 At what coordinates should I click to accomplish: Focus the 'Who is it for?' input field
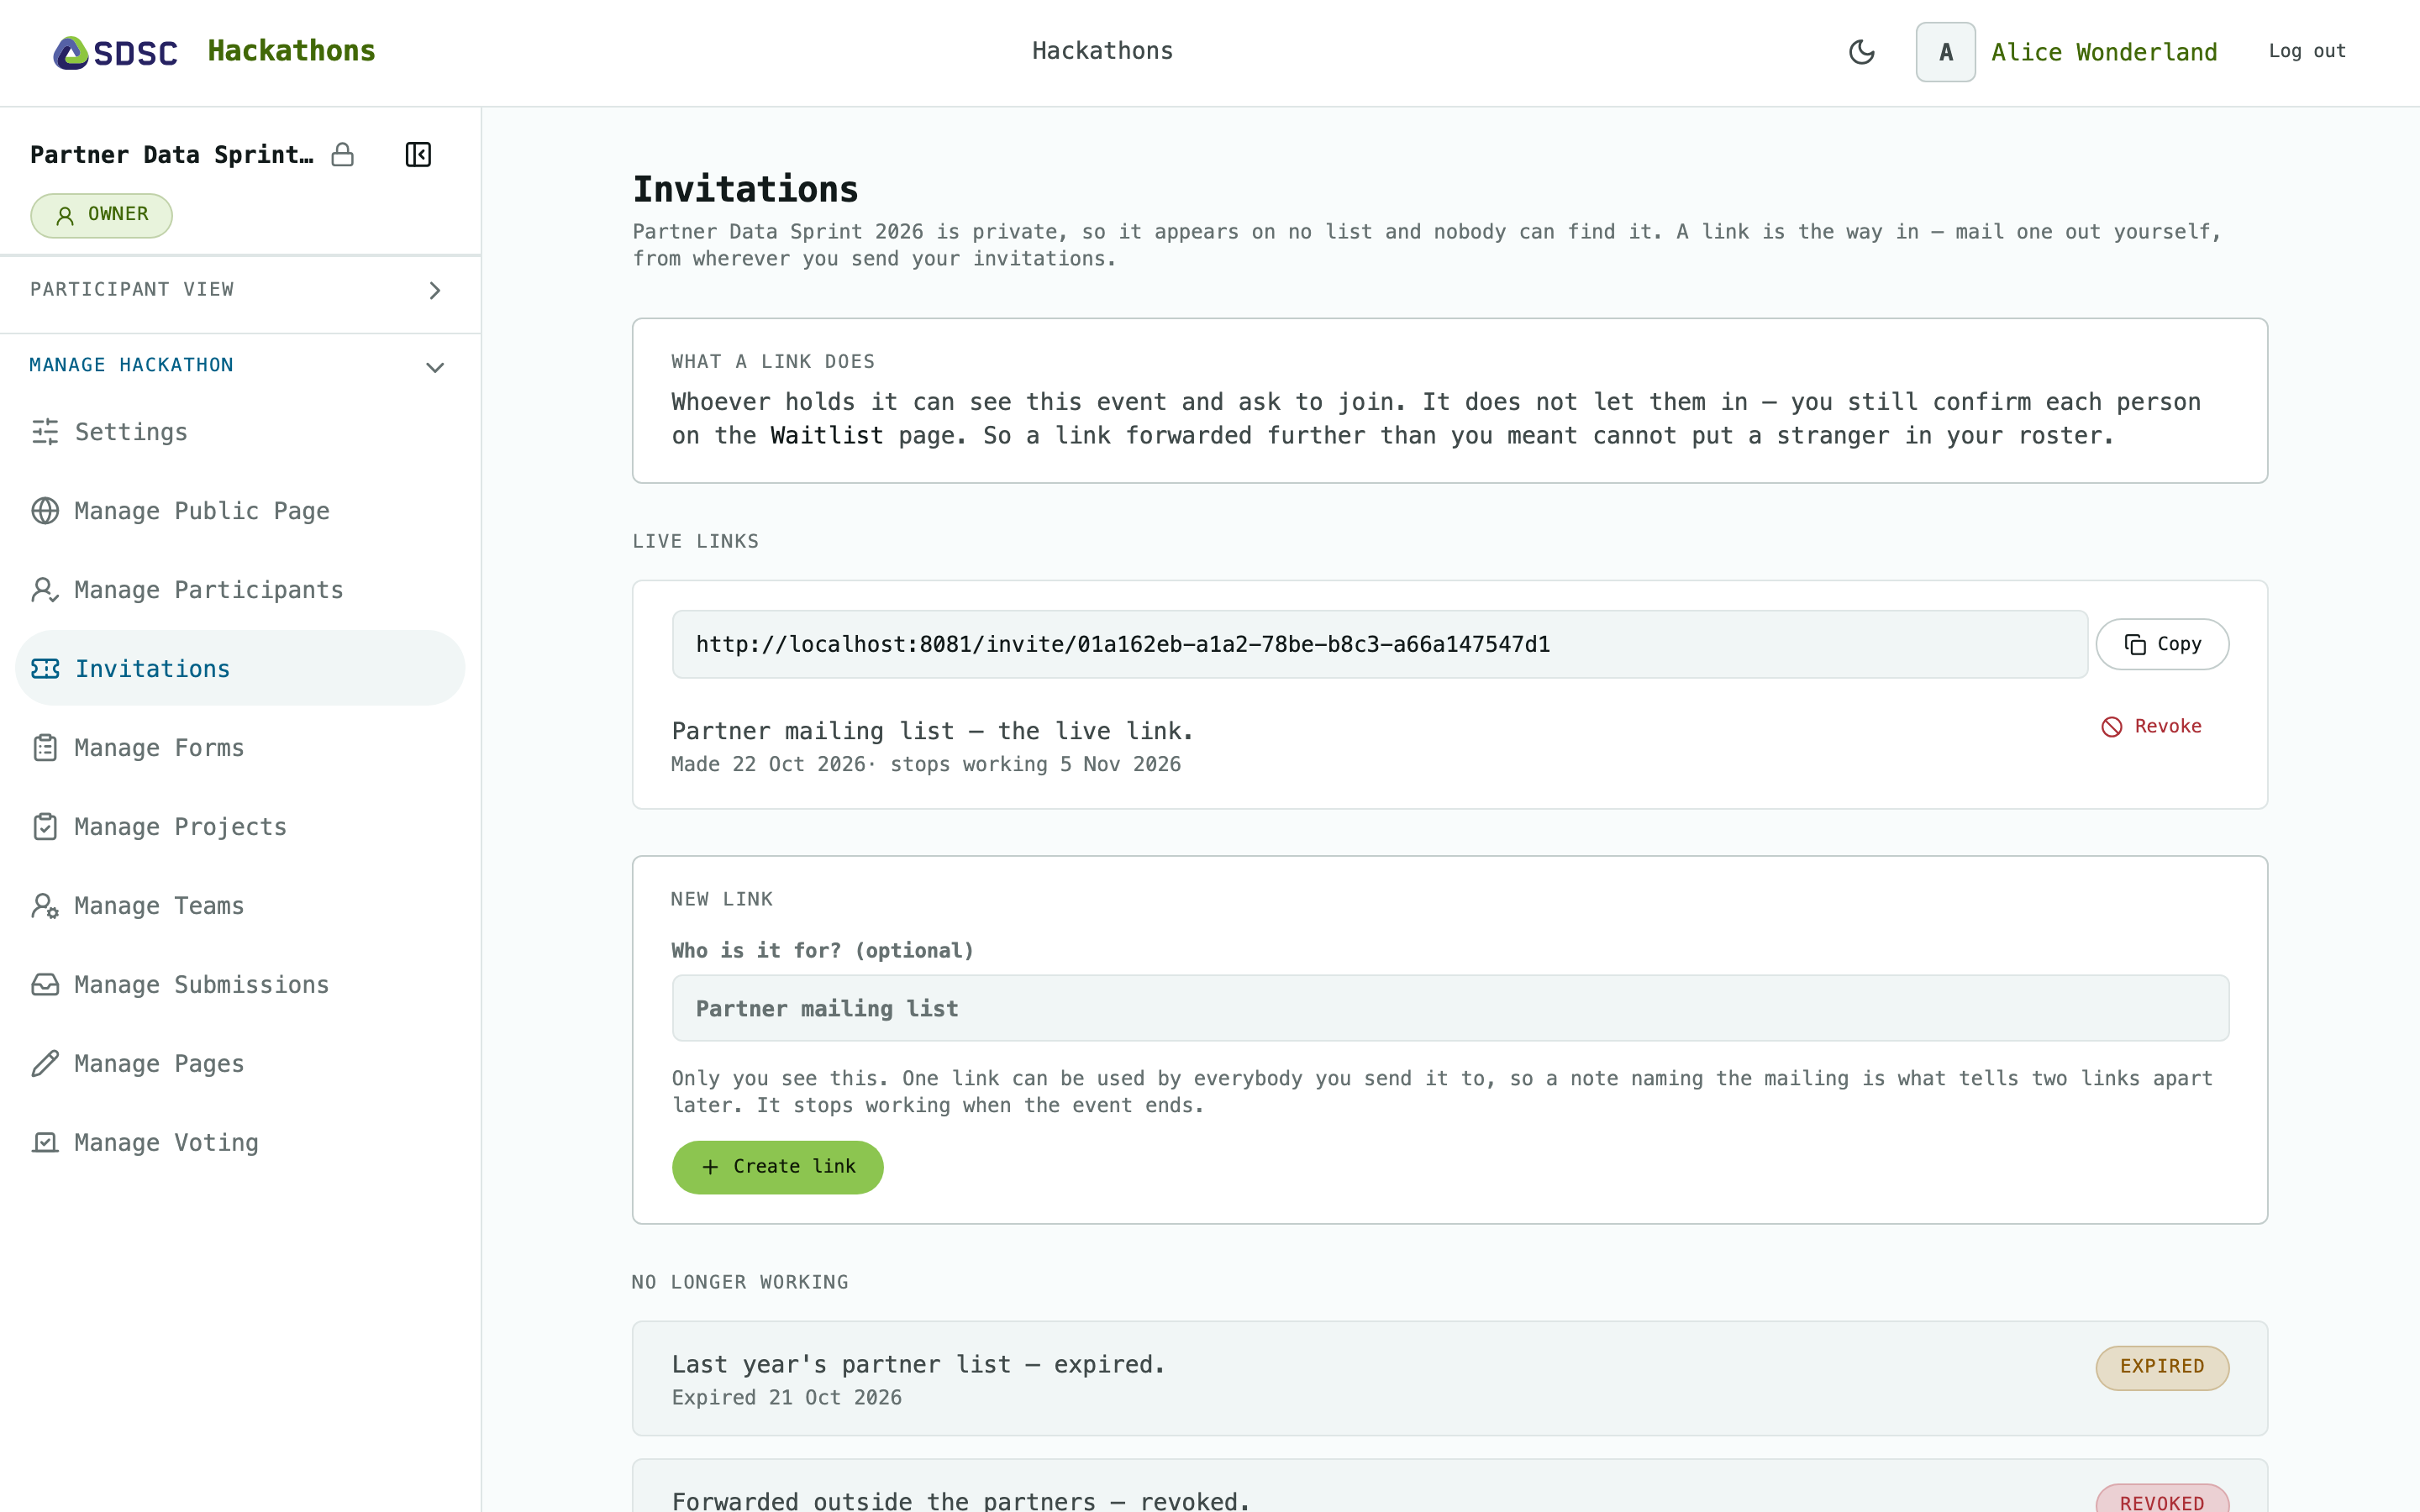coord(1450,1008)
